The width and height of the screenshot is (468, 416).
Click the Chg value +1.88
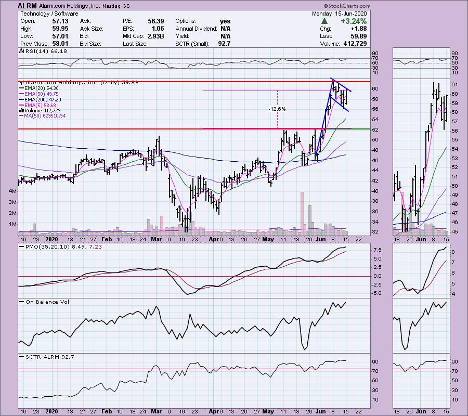pyautogui.click(x=360, y=29)
